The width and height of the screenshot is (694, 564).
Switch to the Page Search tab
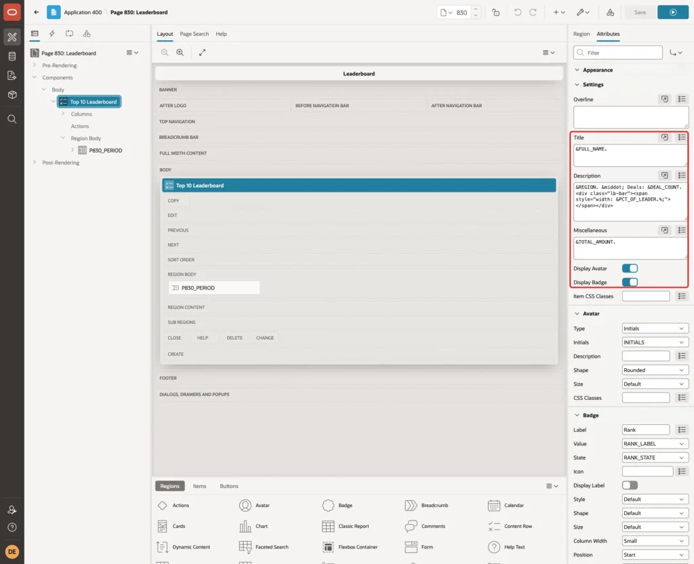pyautogui.click(x=194, y=34)
